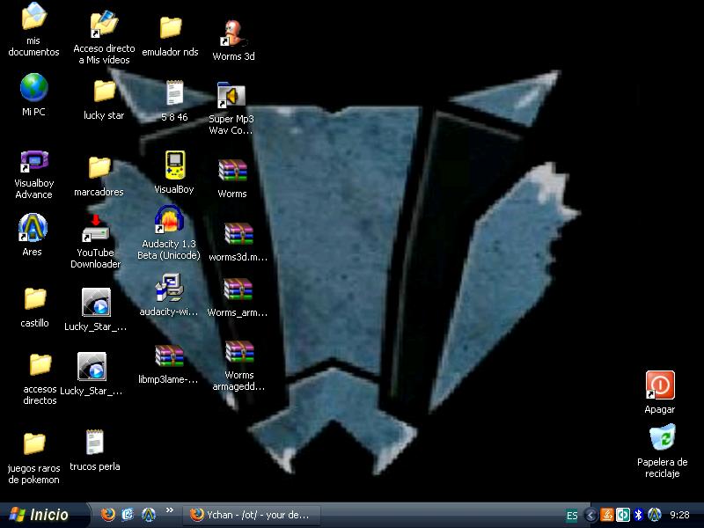Viewport: 704px width, 528px height.
Task: Click the green and white tray icon
Action: 623,515
